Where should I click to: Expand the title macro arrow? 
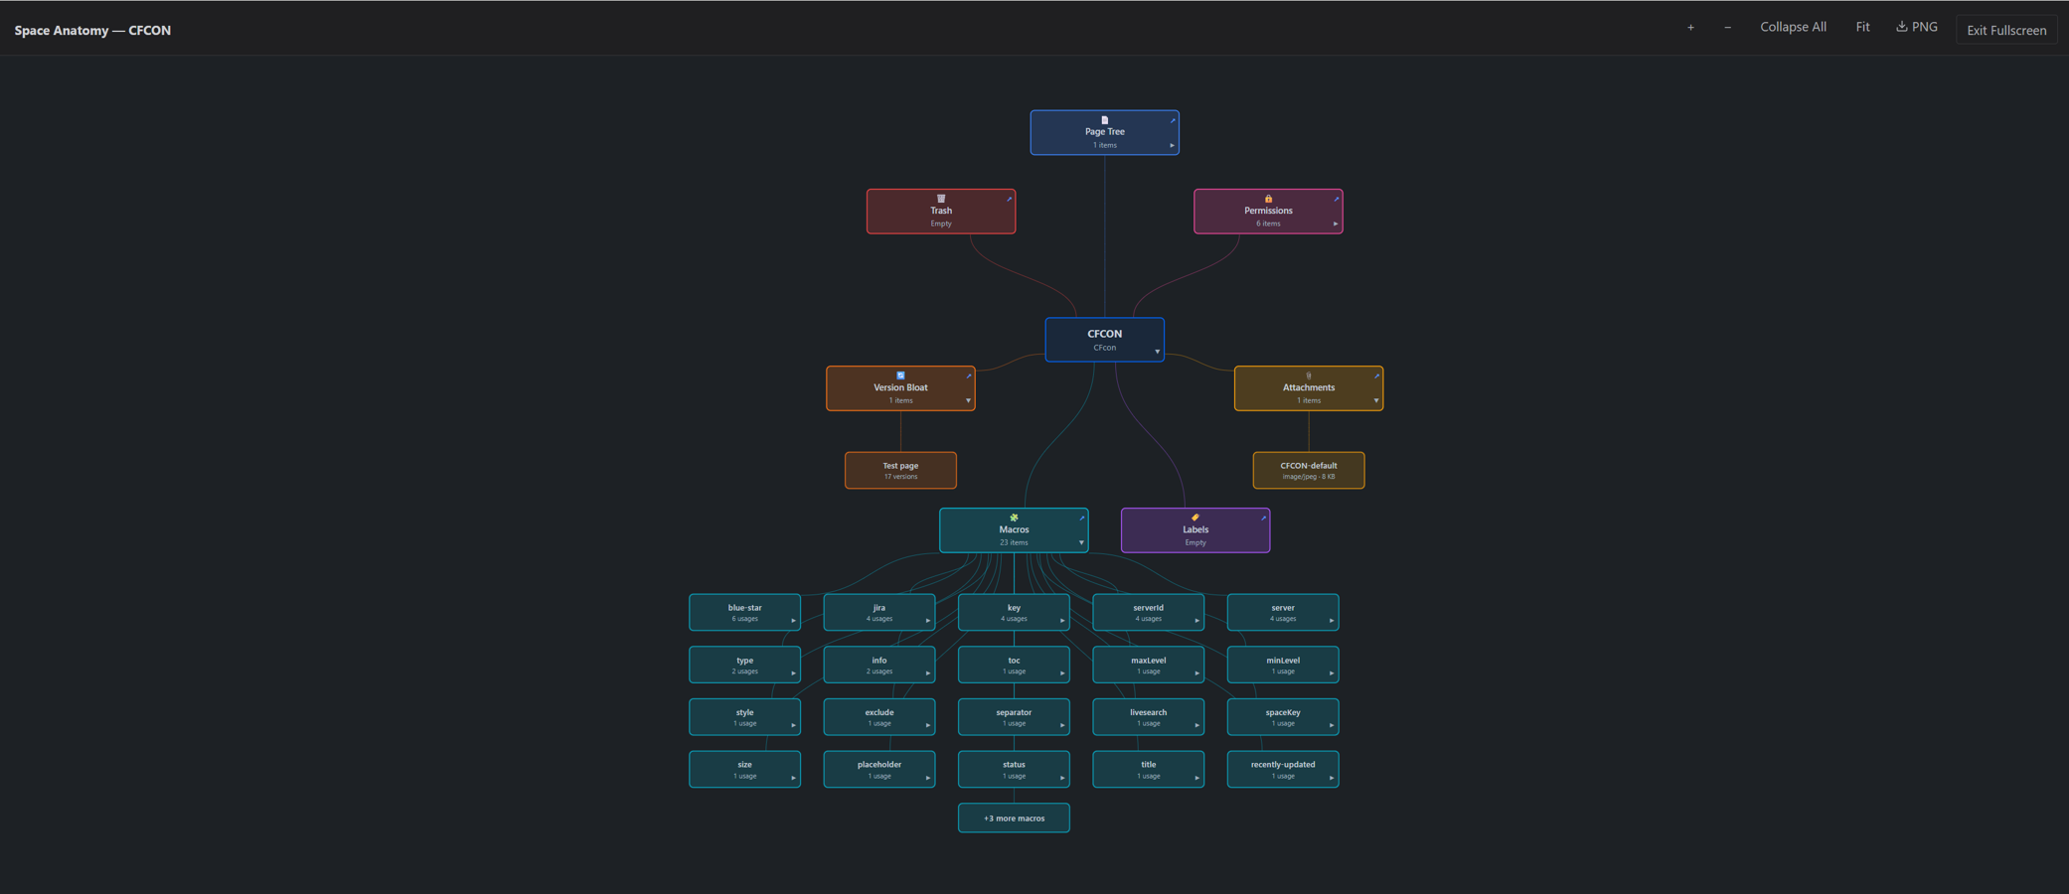point(1196,778)
